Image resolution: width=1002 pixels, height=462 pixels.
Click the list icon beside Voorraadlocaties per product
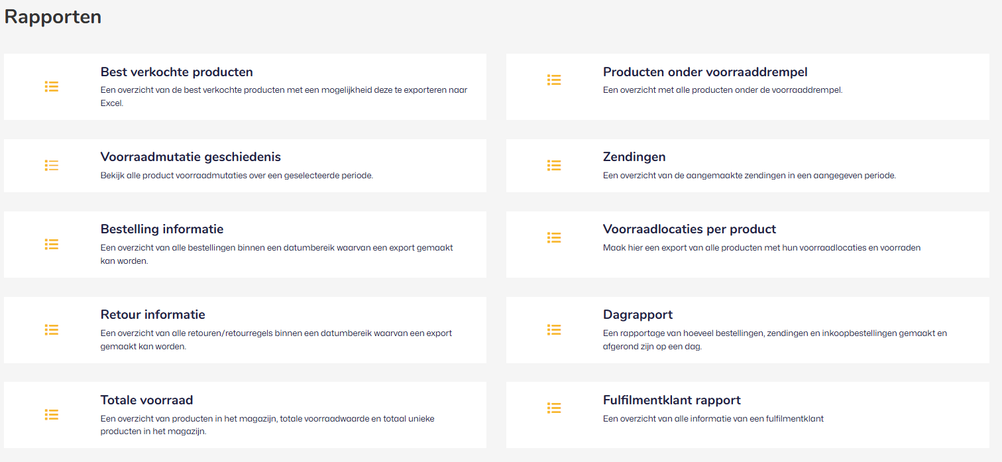554,237
